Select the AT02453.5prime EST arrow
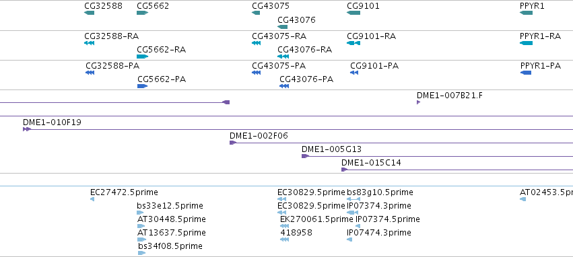The width and height of the screenshot is (573, 257). [523, 199]
